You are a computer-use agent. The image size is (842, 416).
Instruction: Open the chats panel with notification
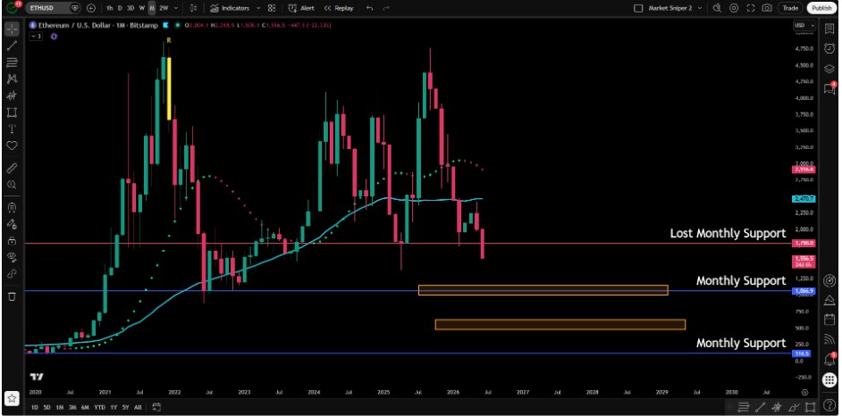(x=829, y=87)
